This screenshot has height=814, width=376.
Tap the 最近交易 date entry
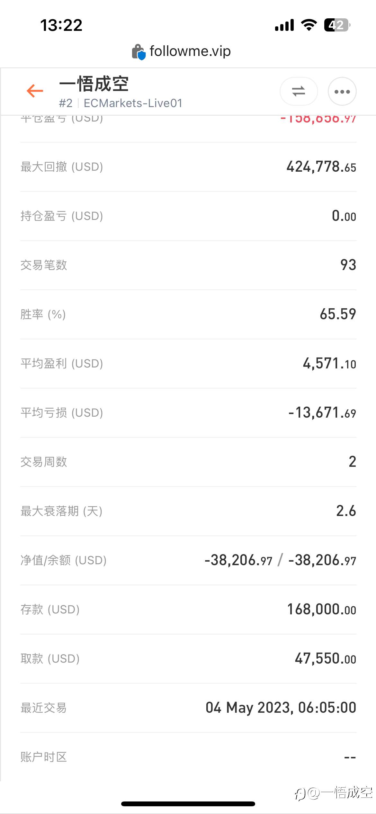click(x=281, y=708)
